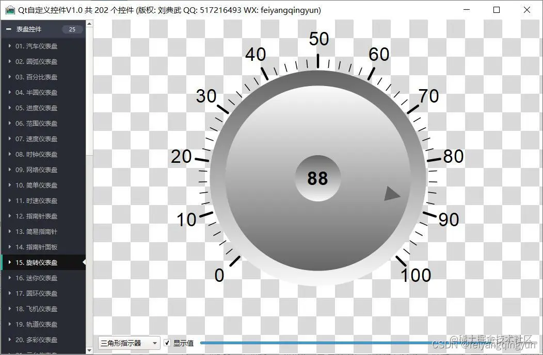Click the triangle pointer on the knob
This screenshot has height=355, width=543.
point(392,194)
